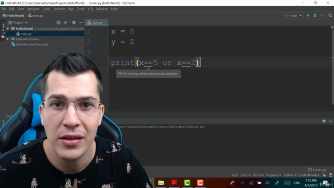Click on code line 'y = 2'
This screenshot has height=188, width=334.
click(123, 42)
